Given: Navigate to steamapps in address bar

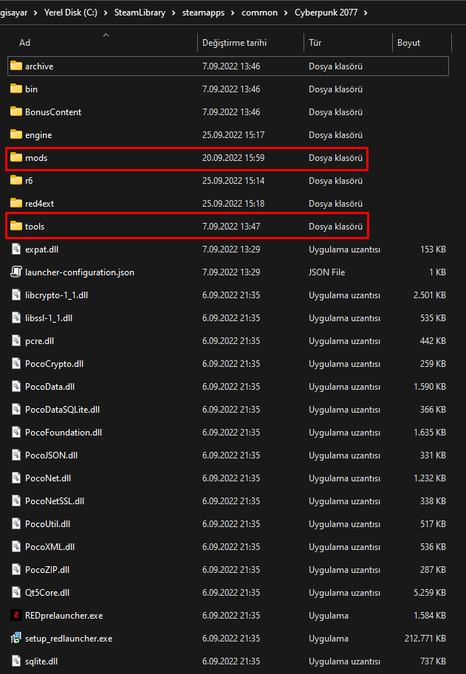Looking at the screenshot, I should point(203,13).
